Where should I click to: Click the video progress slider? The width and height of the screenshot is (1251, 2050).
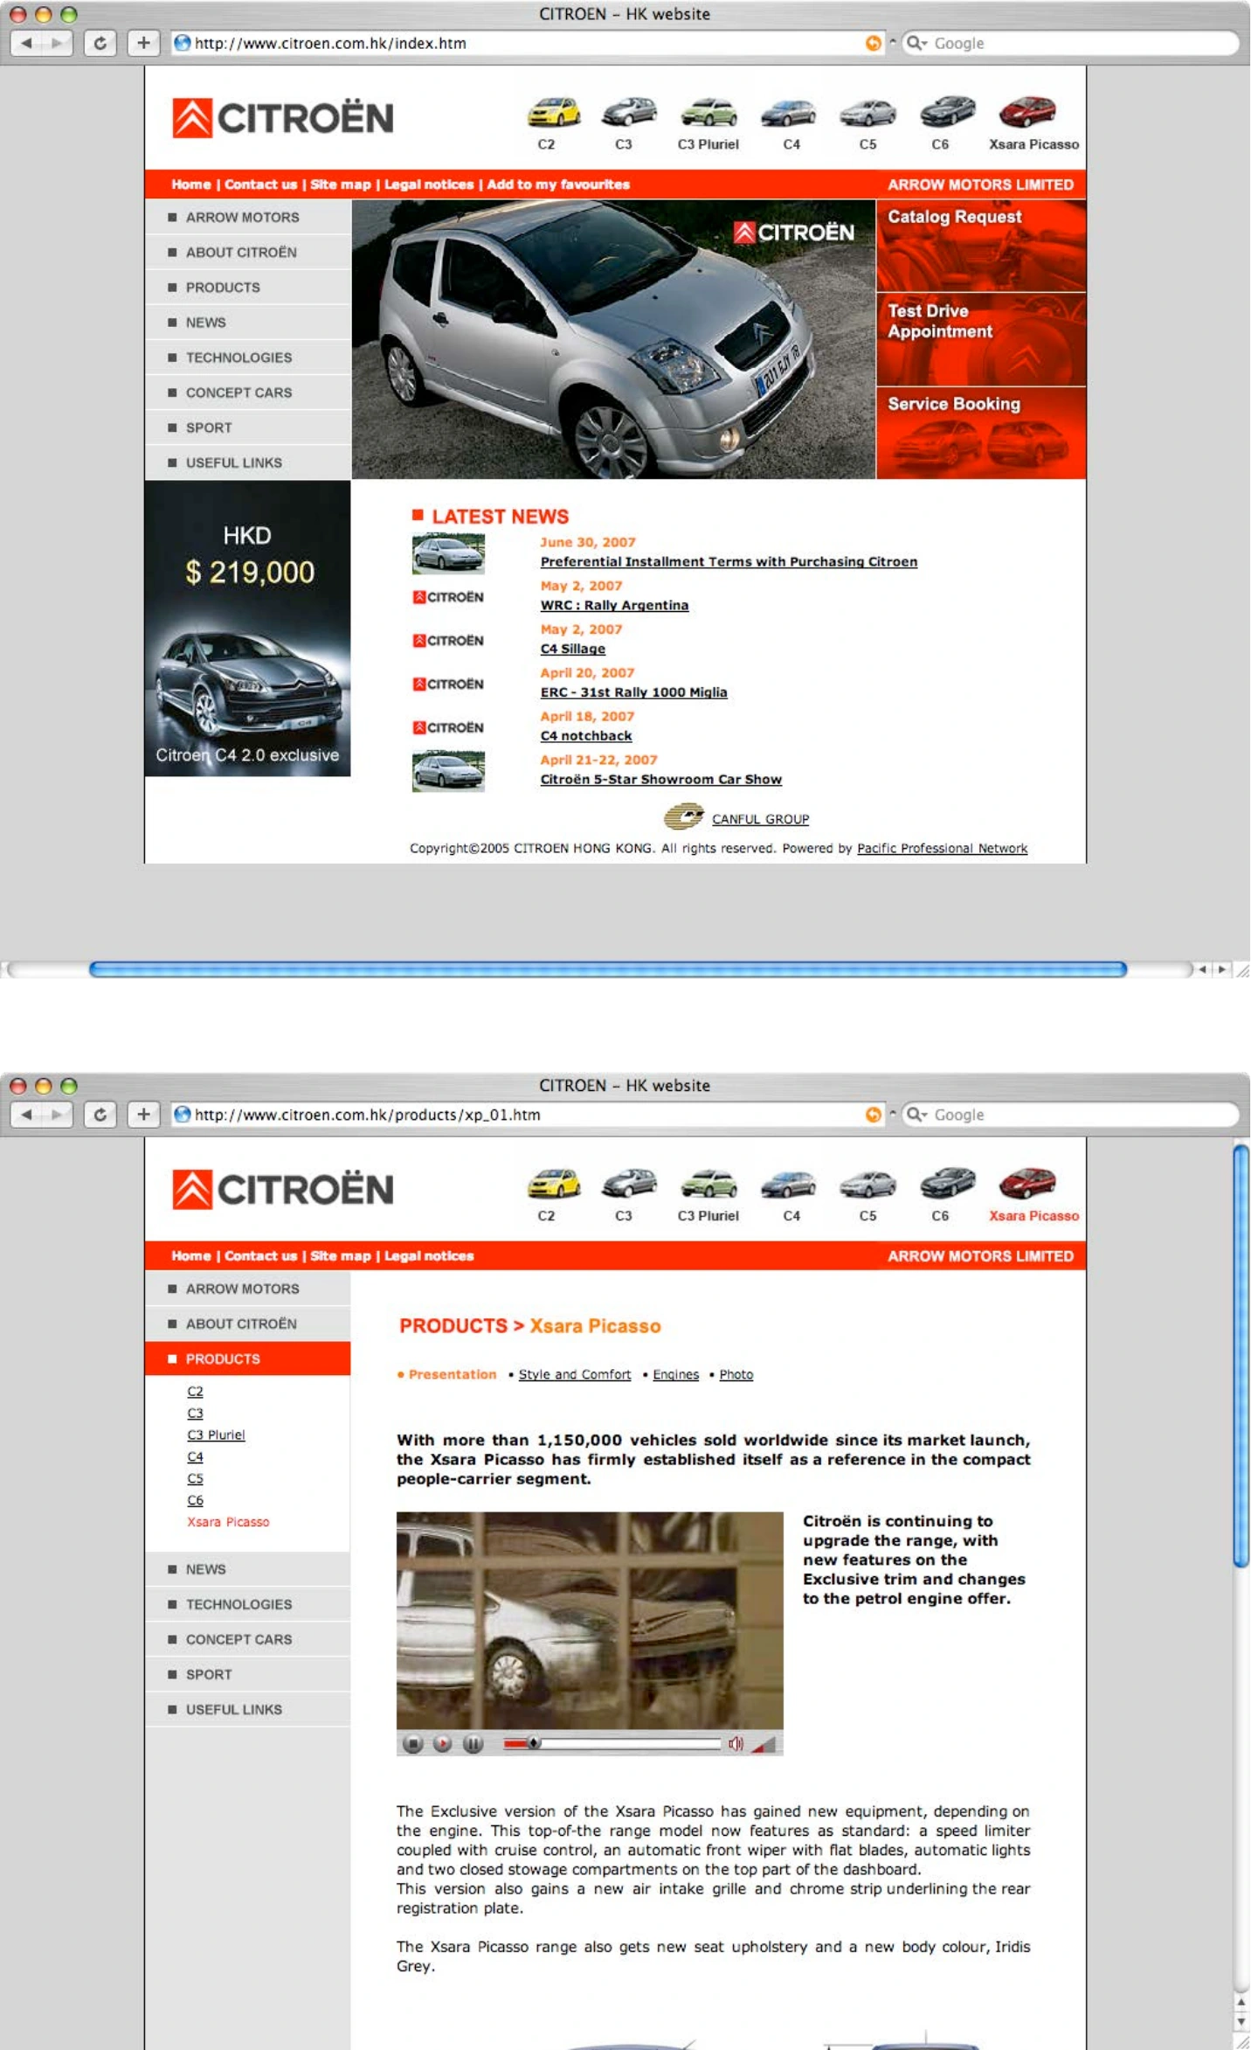click(x=612, y=1744)
